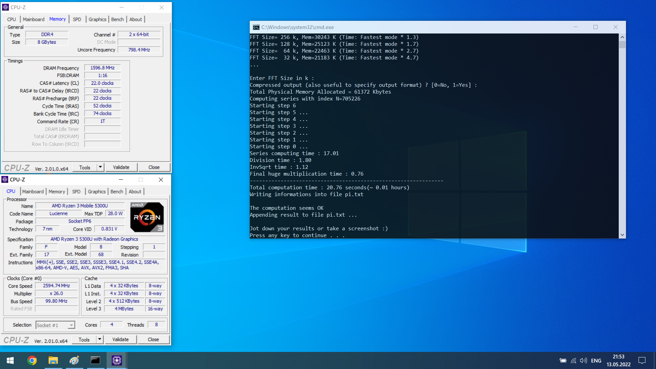Click Tools button in Memory window
Viewport: 656px width, 369px height.
(85, 167)
